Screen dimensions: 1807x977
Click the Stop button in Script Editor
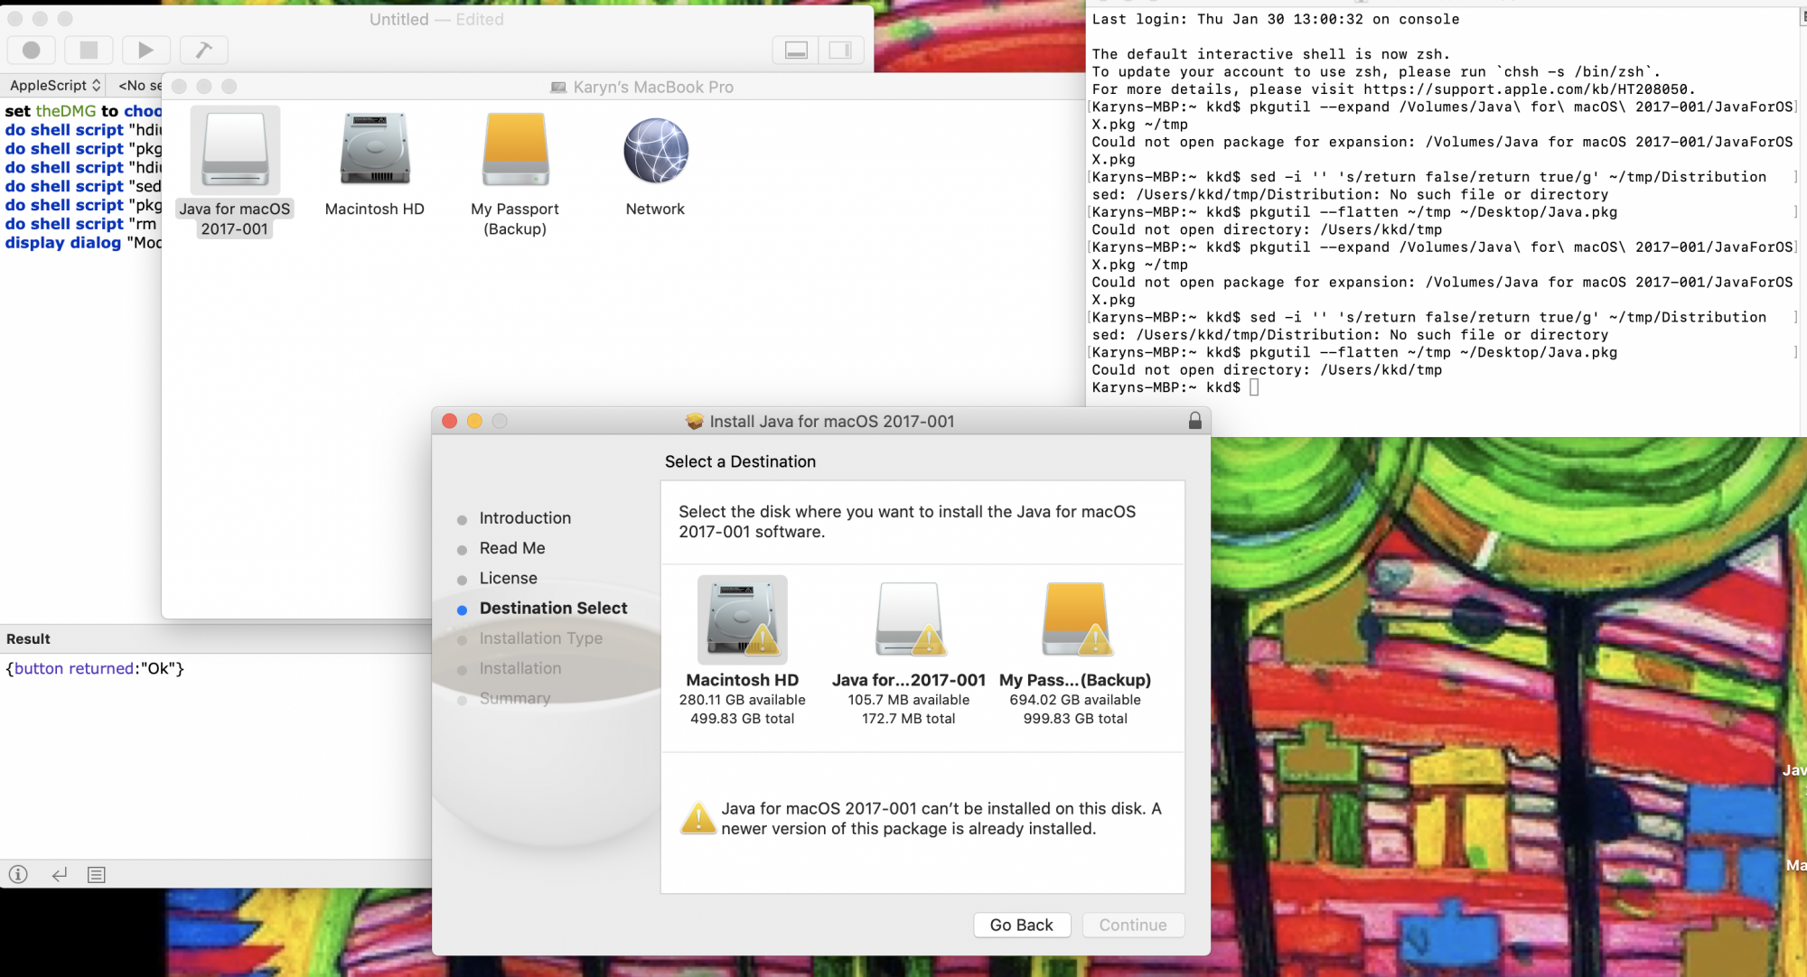coord(89,50)
